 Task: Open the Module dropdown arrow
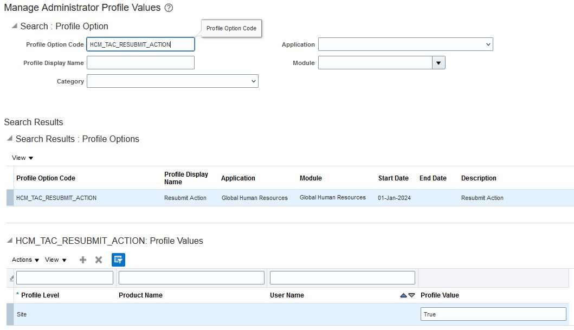(x=438, y=63)
